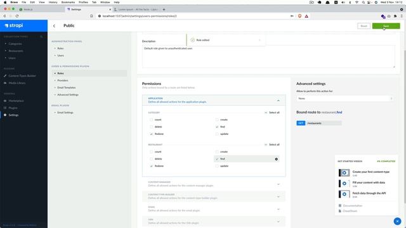Click the key password icon in address bar

(292, 16)
